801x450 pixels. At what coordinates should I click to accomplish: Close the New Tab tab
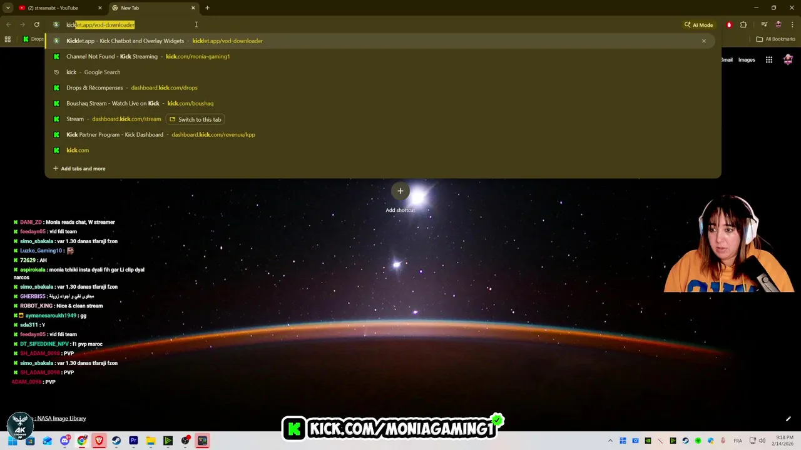tap(193, 8)
